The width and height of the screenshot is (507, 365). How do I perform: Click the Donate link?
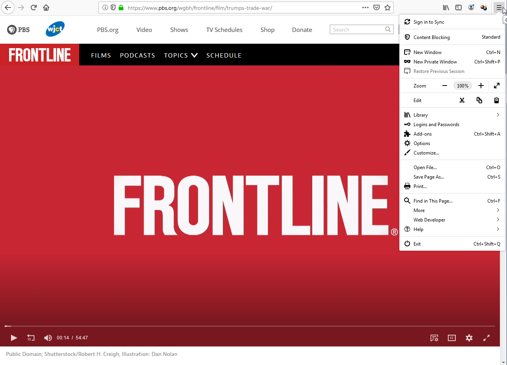tap(302, 30)
